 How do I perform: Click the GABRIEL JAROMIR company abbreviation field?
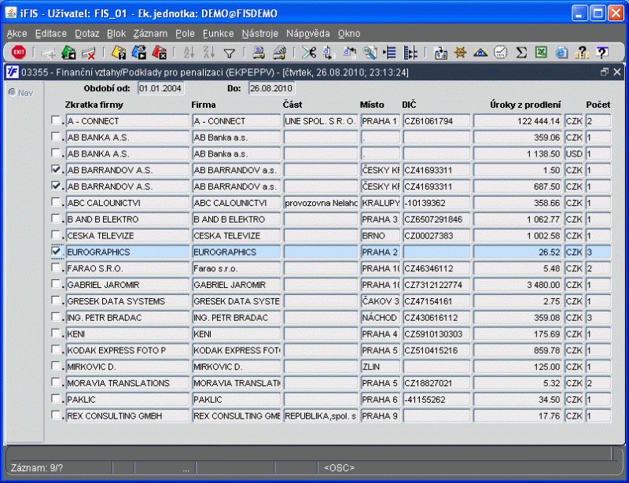click(x=127, y=285)
